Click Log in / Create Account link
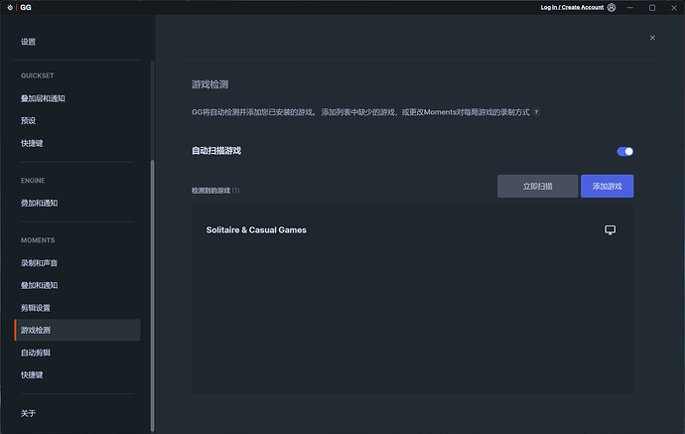This screenshot has width=685, height=434. pos(572,7)
